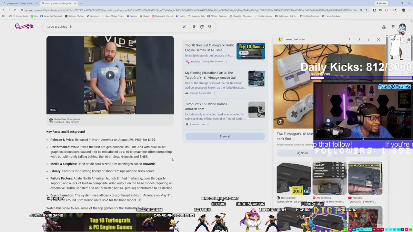Open options for YouTube Top 10 result
Screen dimensions: 413x232
[226, 62]
